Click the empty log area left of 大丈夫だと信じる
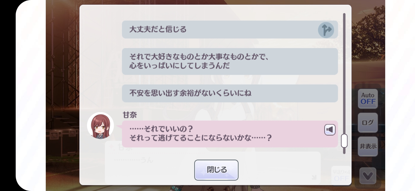Viewport: 415px width, 191px height. tap(101, 30)
